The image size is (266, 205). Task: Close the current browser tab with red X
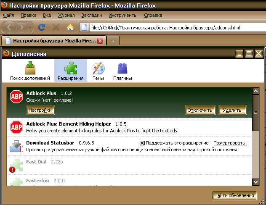[x=100, y=41]
